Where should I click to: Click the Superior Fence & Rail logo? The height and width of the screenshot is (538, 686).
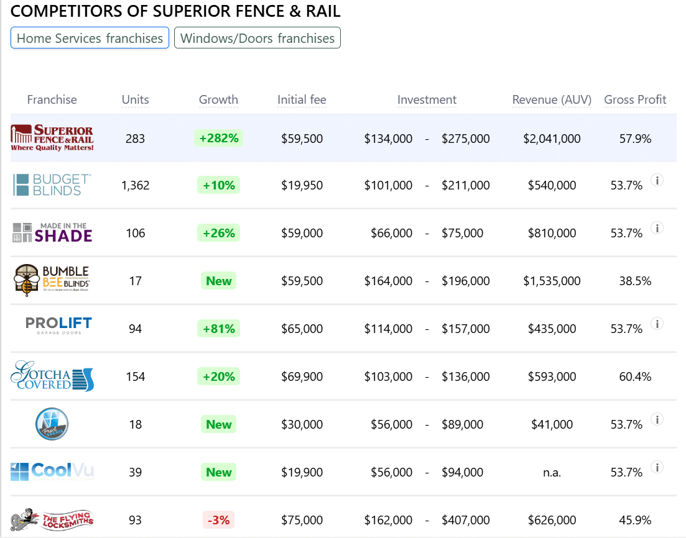point(52,138)
